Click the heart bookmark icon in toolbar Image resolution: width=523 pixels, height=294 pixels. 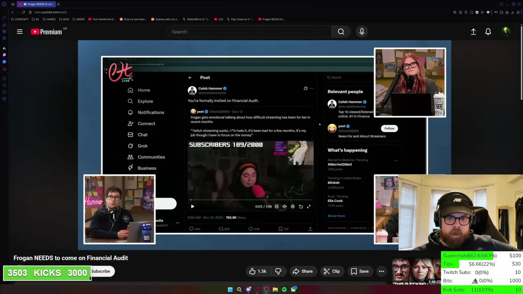488,12
